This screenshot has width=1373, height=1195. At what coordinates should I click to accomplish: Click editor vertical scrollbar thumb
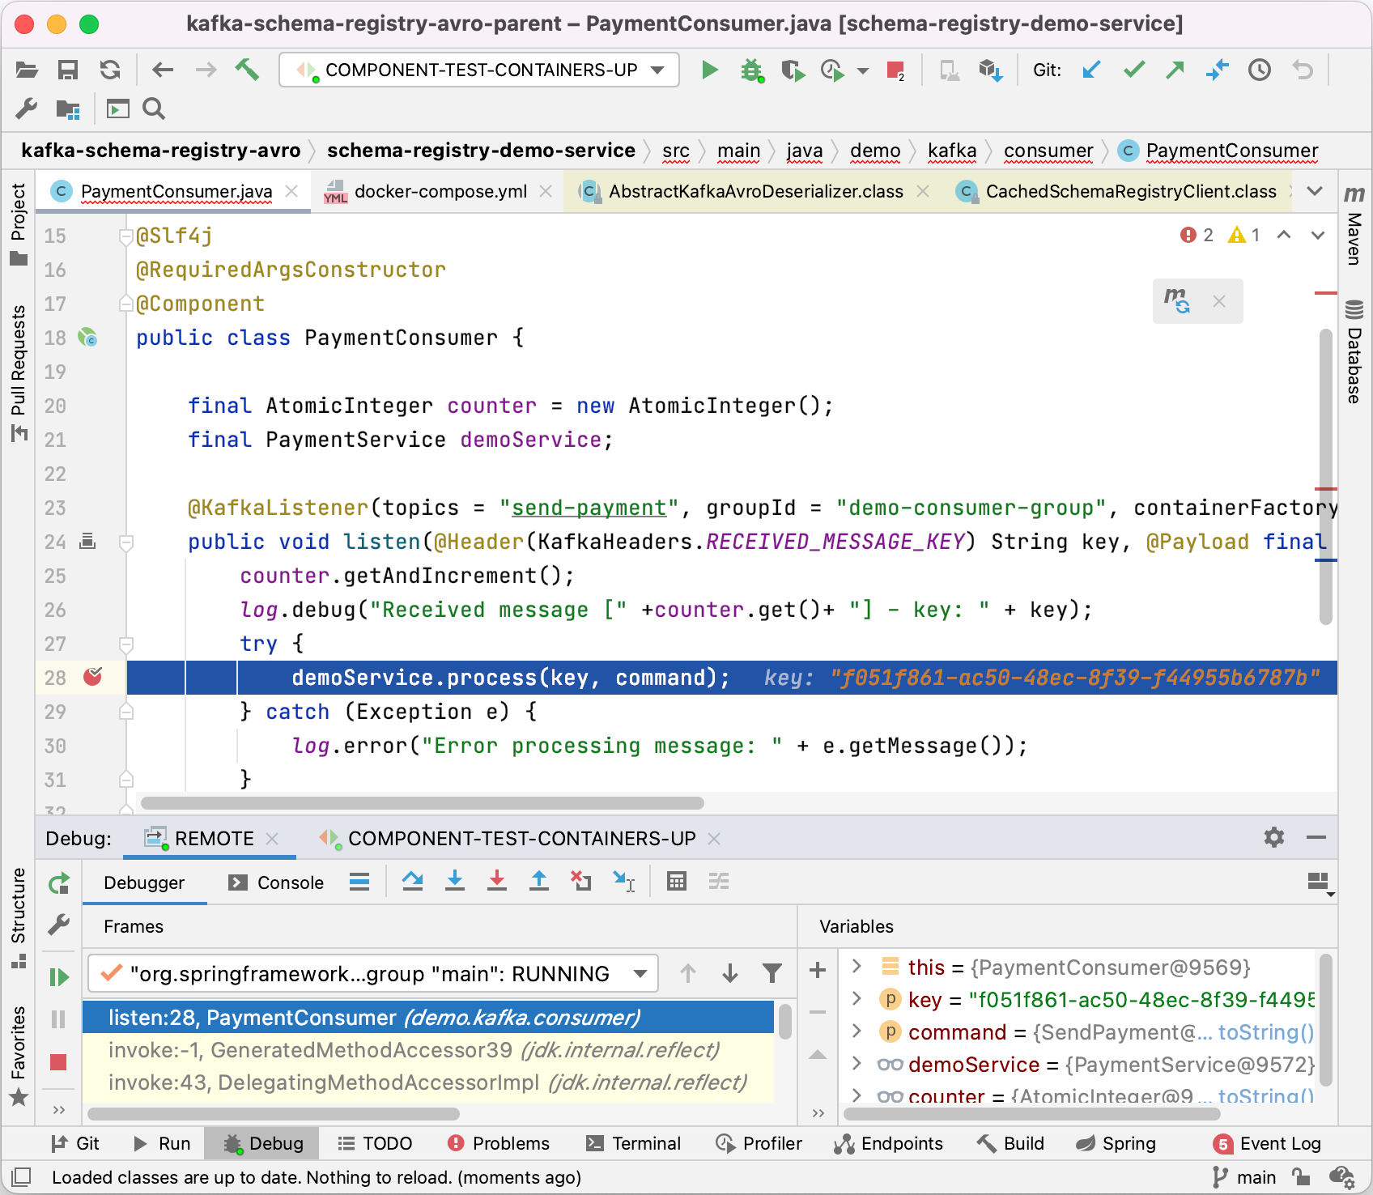pyautogui.click(x=1325, y=476)
